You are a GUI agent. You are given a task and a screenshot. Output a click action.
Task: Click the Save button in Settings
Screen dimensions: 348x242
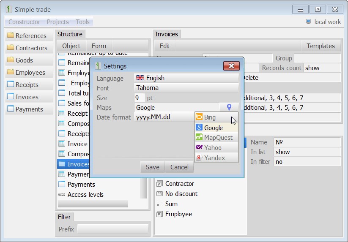pos(152,167)
